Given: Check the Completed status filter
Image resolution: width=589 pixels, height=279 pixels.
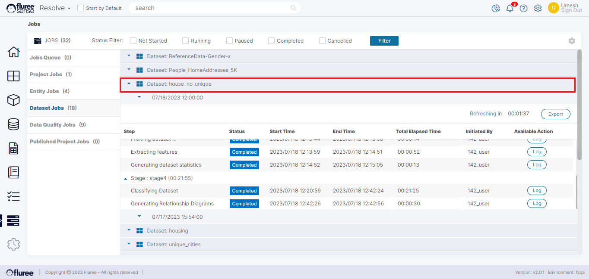Looking at the screenshot, I should [271, 41].
